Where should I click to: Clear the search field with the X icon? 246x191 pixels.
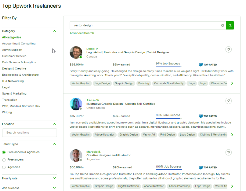(223, 26)
